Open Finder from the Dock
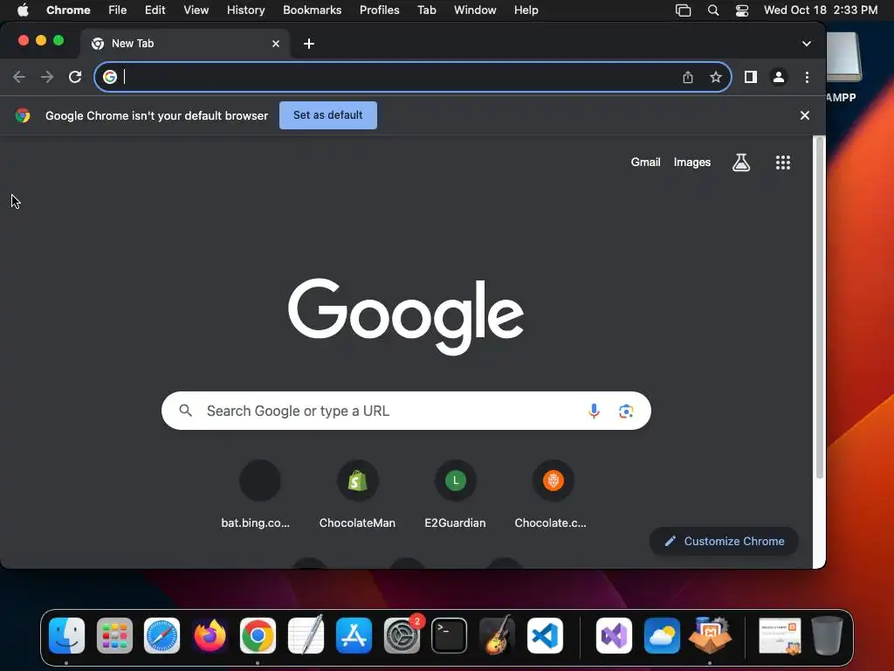 [x=66, y=635]
